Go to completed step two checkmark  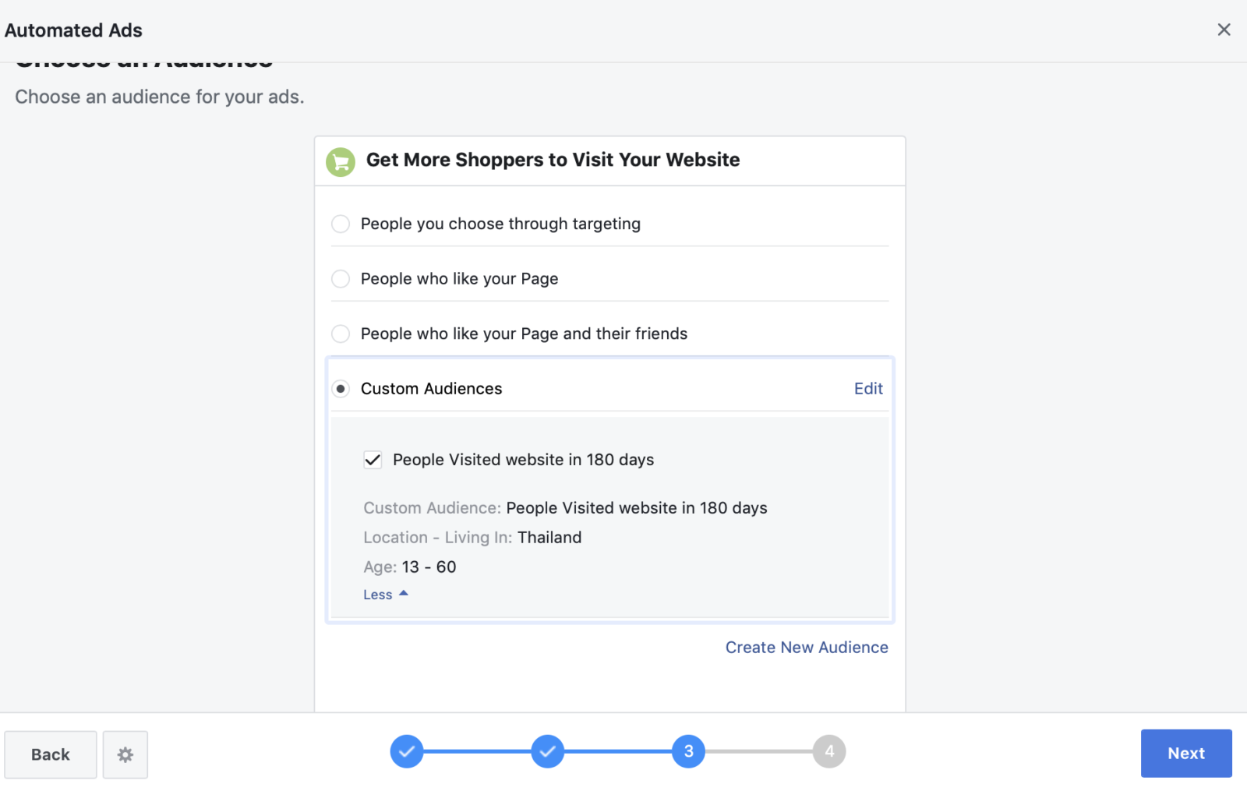coord(548,751)
